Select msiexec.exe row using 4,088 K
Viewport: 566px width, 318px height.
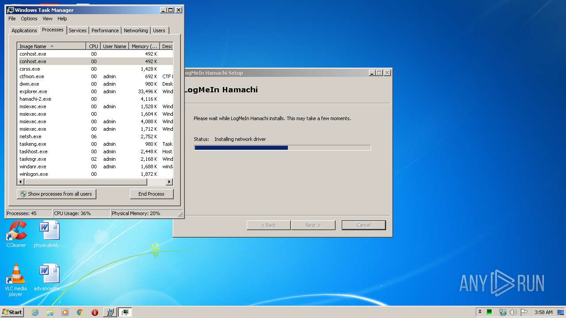tap(96, 121)
